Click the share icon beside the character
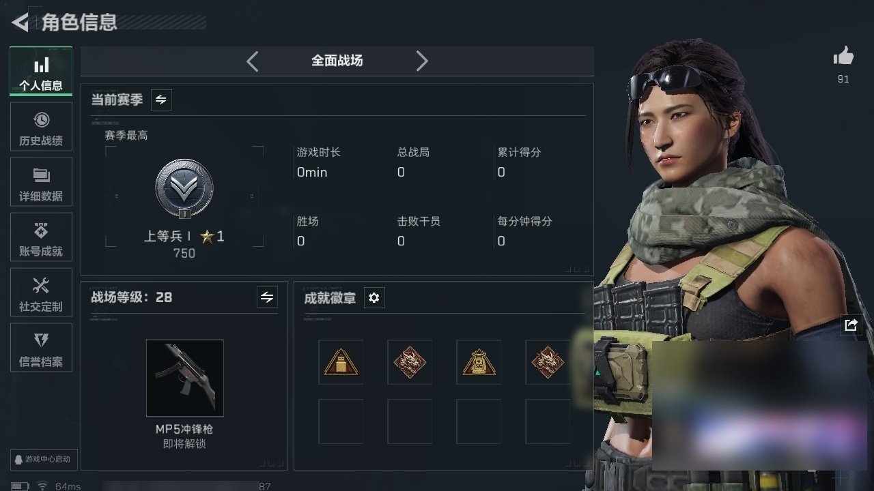Screen dimensions: 874x491 pos(851,325)
